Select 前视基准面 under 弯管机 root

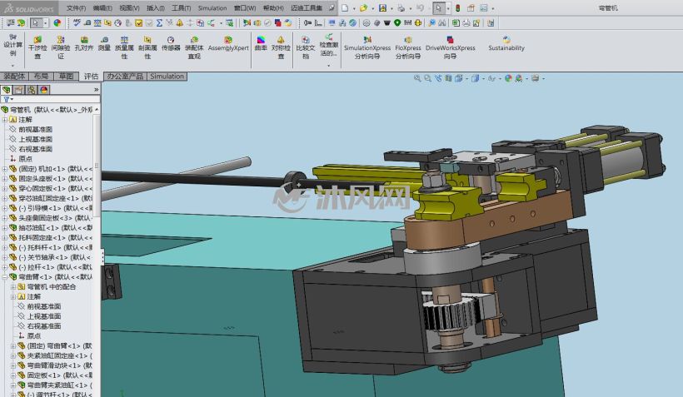click(x=35, y=129)
